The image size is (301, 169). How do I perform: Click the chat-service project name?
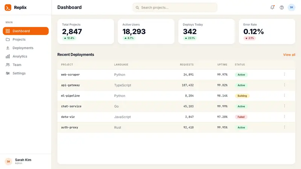coord(71,106)
